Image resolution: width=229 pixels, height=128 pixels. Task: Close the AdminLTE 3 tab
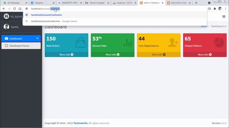(190, 3)
